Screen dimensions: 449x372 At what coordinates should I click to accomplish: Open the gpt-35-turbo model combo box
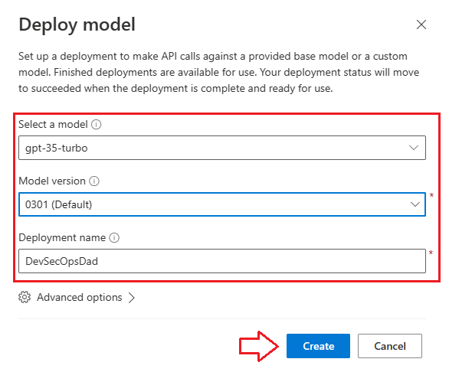(x=222, y=148)
